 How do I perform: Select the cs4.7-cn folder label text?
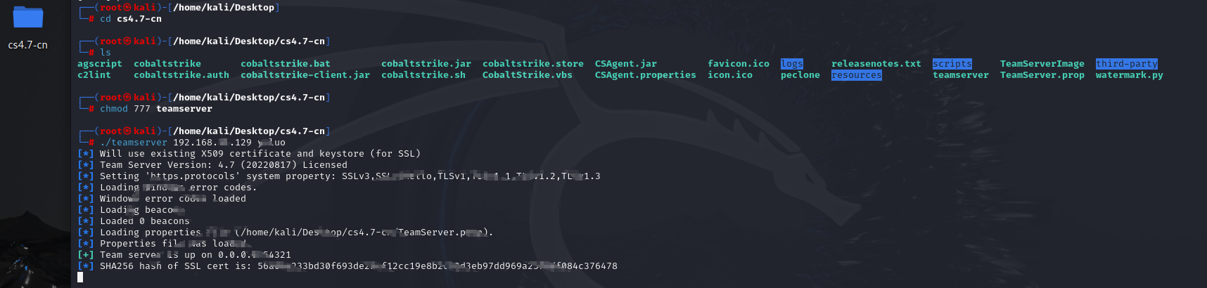pos(28,45)
